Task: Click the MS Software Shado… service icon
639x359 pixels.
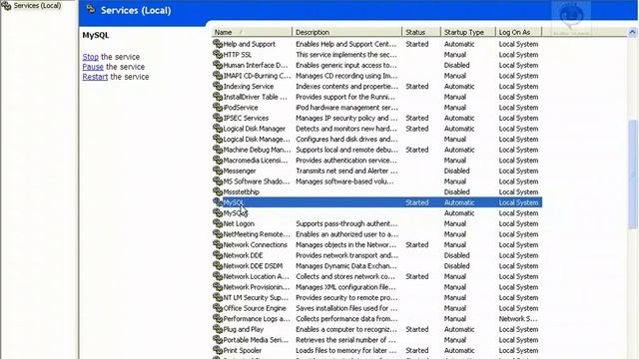Action: (218, 181)
